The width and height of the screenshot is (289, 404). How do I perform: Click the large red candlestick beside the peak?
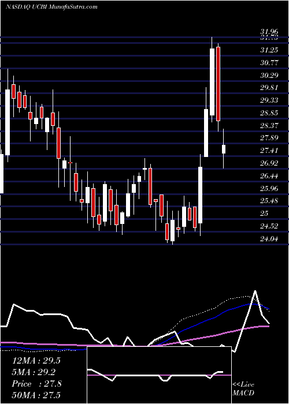(218, 84)
